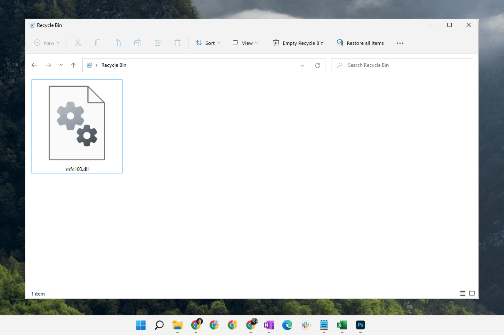Image resolution: width=504 pixels, height=335 pixels.
Task: Open the New item menu
Action: point(47,43)
